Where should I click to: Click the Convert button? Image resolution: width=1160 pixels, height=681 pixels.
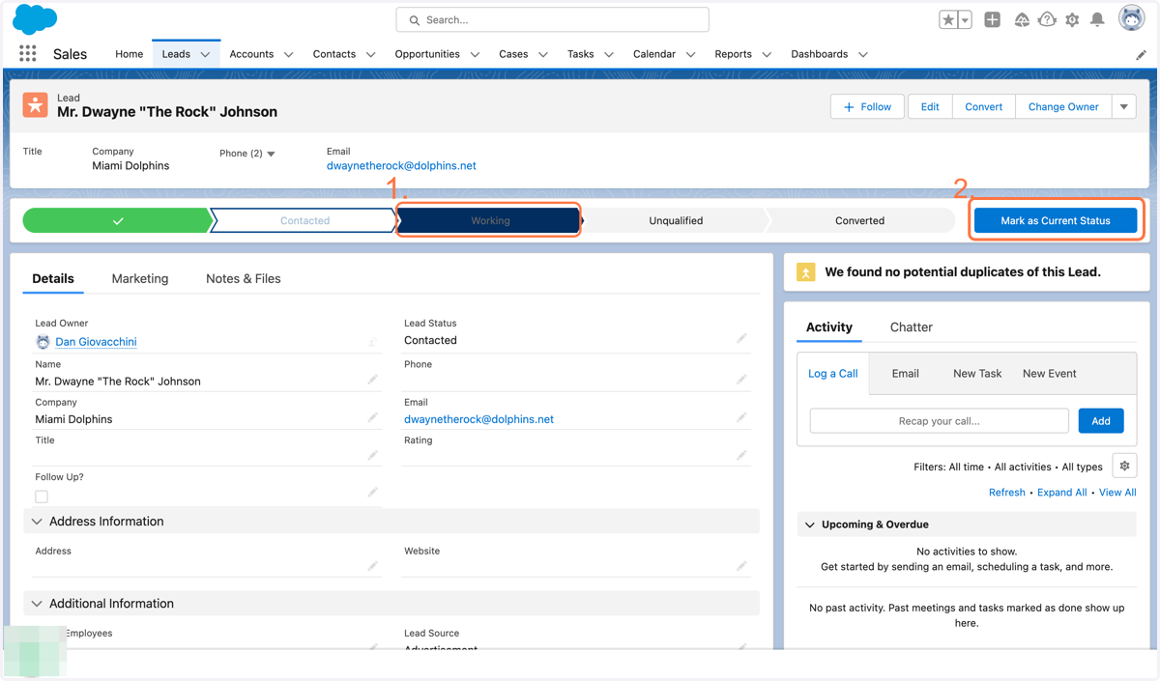pyautogui.click(x=983, y=107)
